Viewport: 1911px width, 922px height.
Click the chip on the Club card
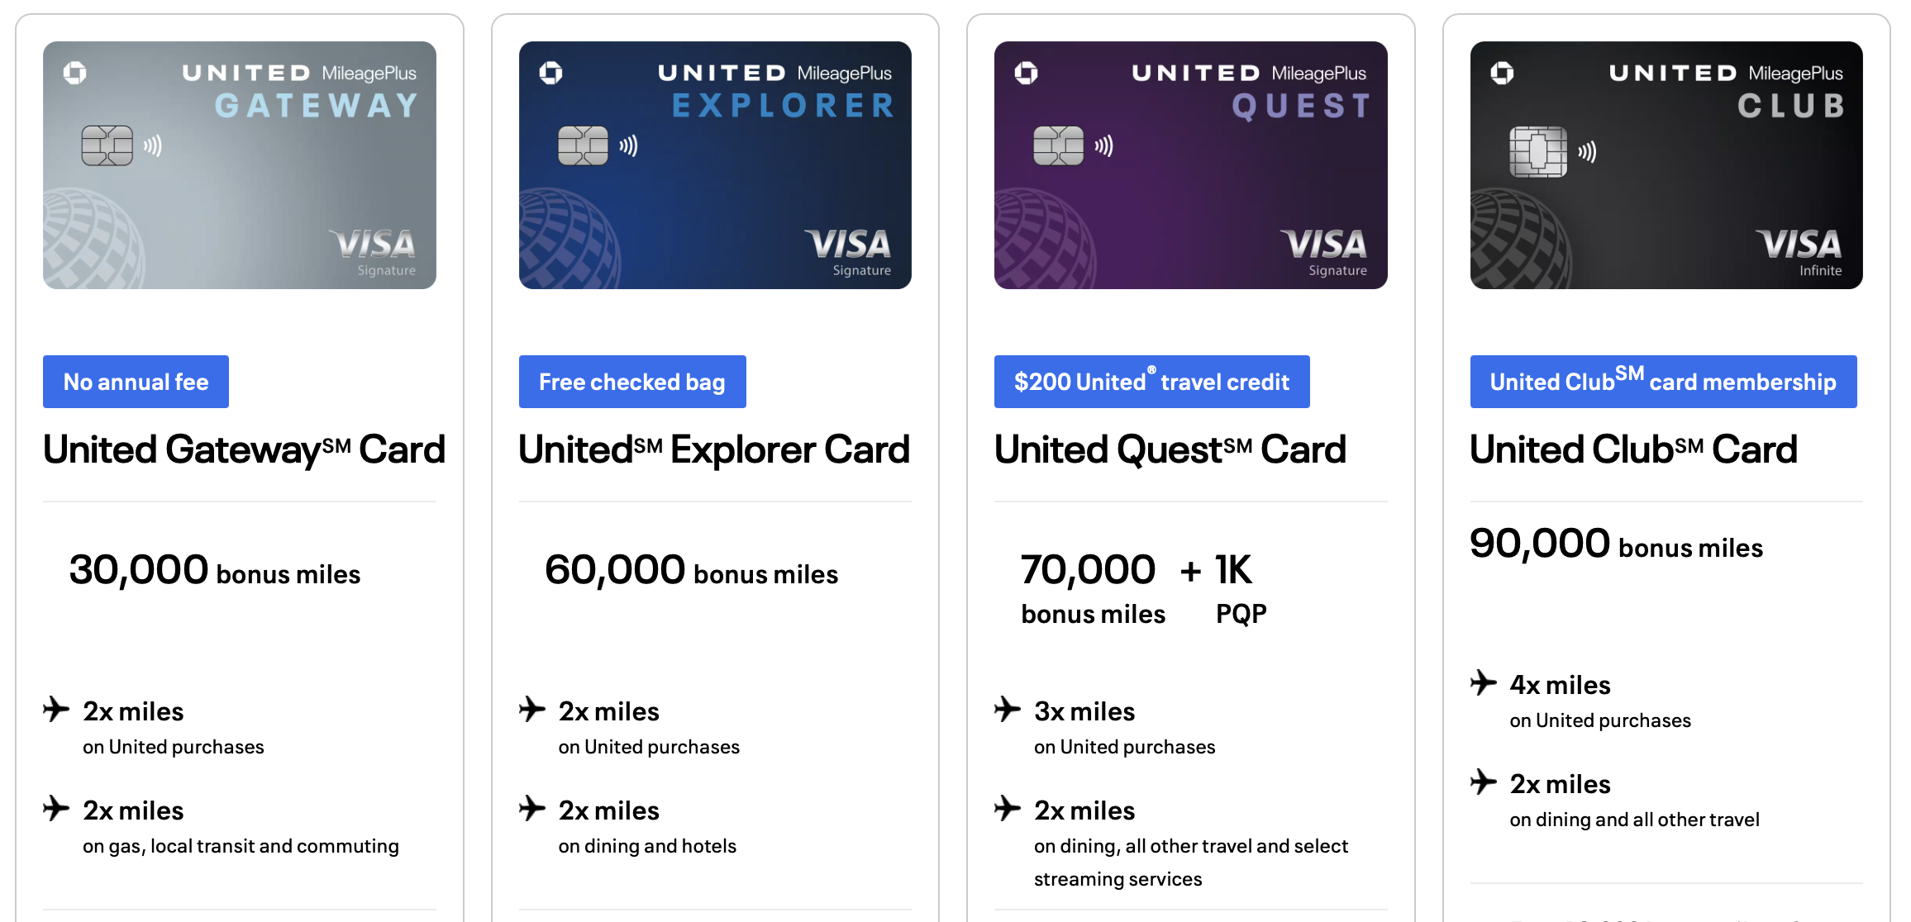click(1537, 151)
